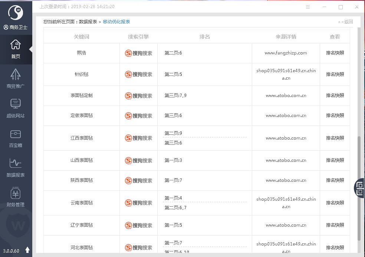Screen dimensions: 365x257
Task: Click the 排名 column header
Action: pyautogui.click(x=205, y=37)
